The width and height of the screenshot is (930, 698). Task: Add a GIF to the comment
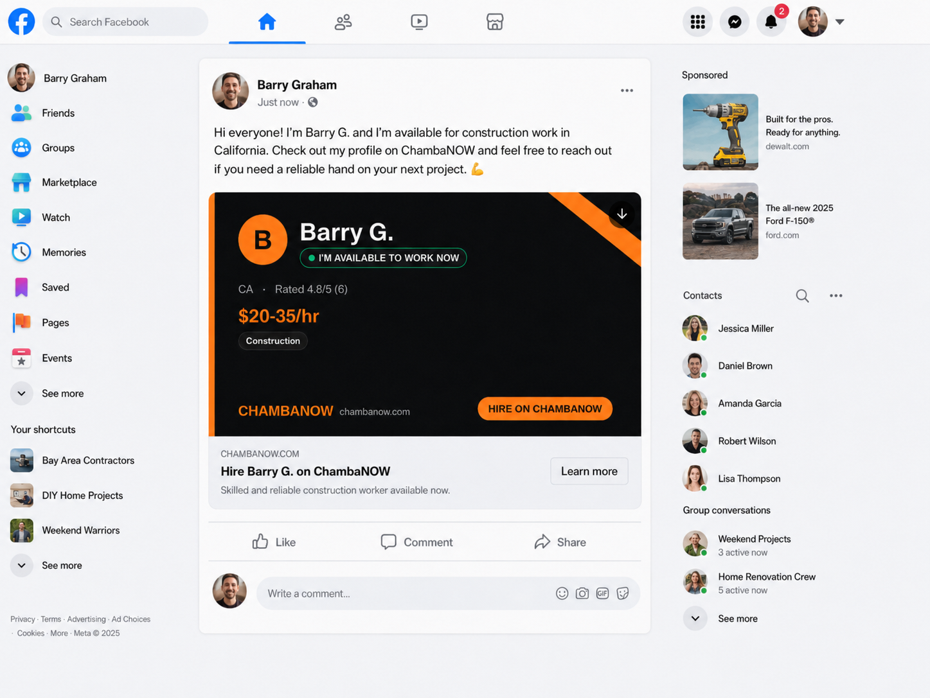pos(602,593)
